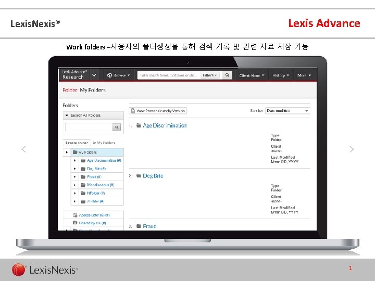
Task: Click folder icon beside result 3 Fraud
Action: click(139, 226)
